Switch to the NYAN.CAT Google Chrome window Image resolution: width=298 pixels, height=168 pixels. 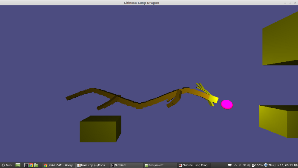tap(59, 165)
